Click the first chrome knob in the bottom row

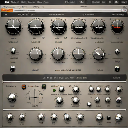10,117
